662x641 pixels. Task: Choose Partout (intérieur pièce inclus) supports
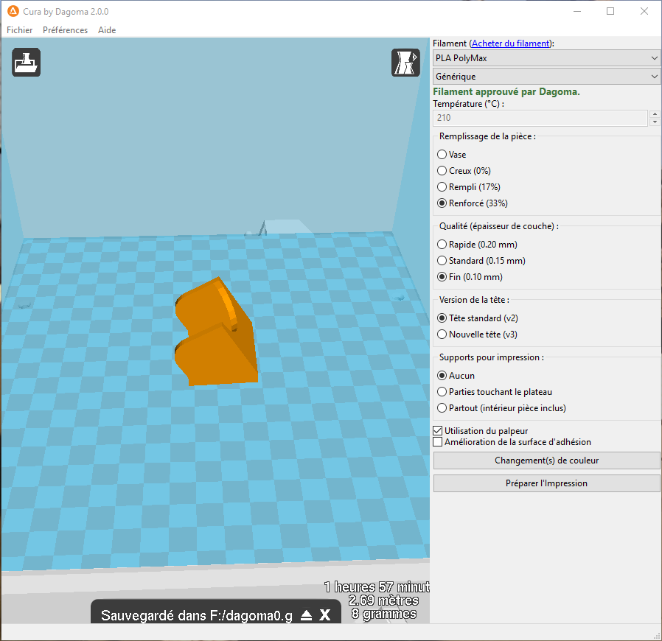501,408
